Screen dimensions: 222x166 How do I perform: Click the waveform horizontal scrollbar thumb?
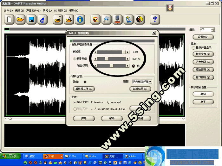tap(10, 119)
